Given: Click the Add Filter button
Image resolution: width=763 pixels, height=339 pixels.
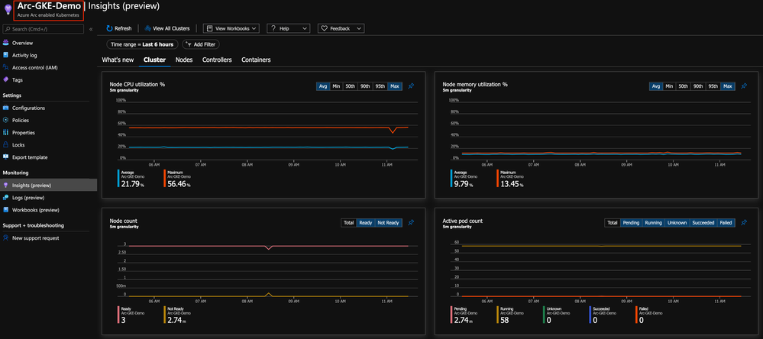Looking at the screenshot, I should [x=201, y=44].
